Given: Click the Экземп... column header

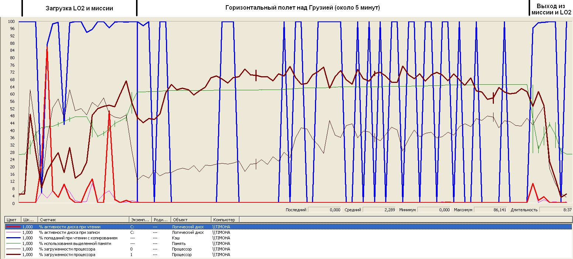Looking at the screenshot, I should point(140,220).
